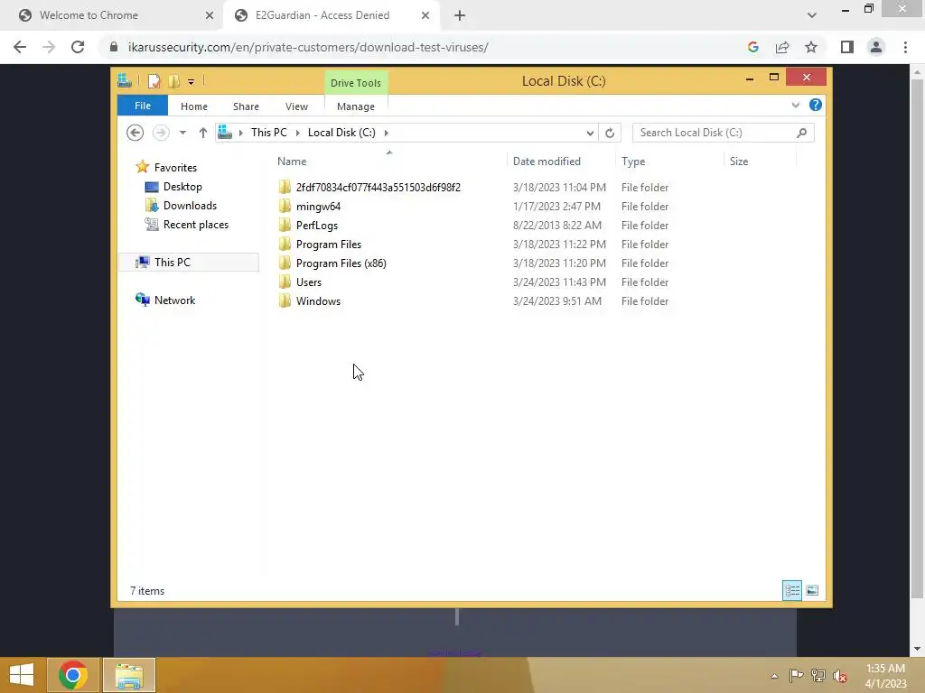
Task: Open the Windows Start button
Action: click(x=22, y=675)
